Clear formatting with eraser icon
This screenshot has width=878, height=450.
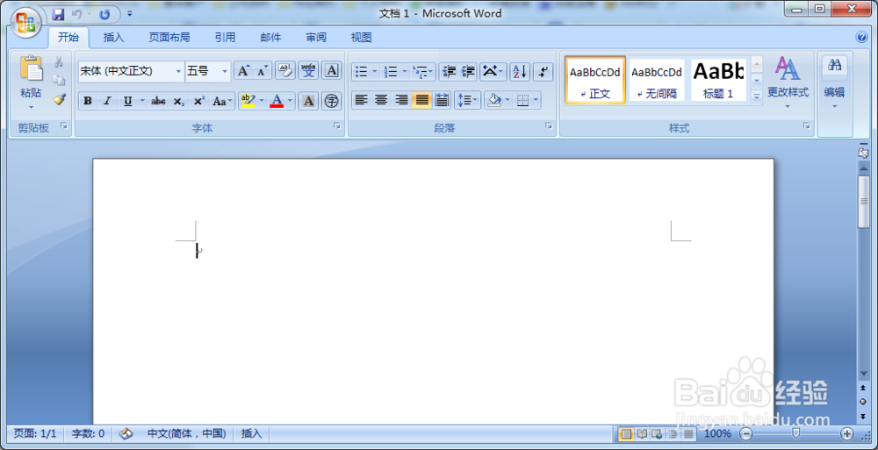(x=285, y=70)
